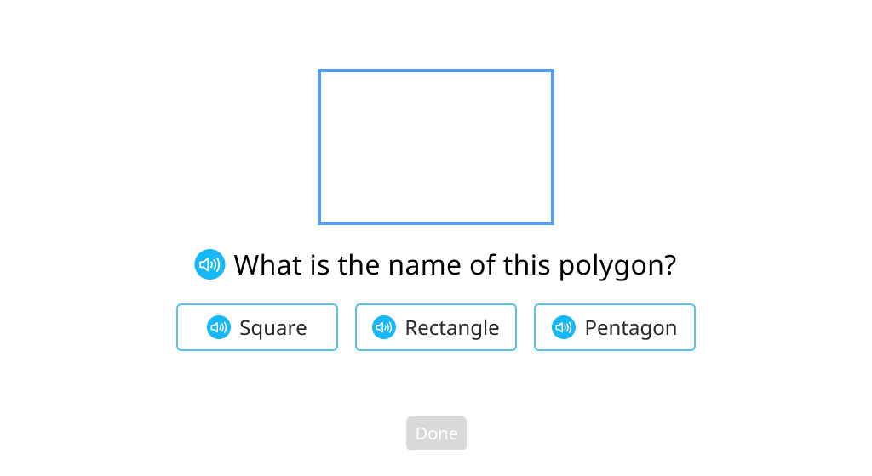The width and height of the screenshot is (872, 476).
Task: Play the Rectangle answer audio icon
Action: [x=384, y=327]
